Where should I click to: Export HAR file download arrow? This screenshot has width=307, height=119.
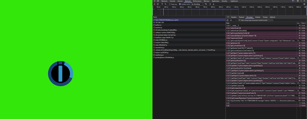coord(214,4)
